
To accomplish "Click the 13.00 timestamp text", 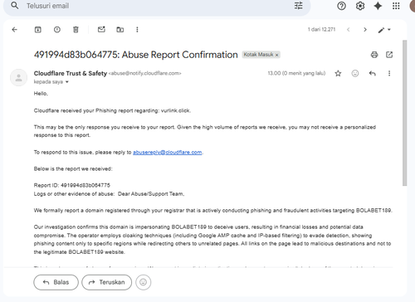I will [x=296, y=73].
